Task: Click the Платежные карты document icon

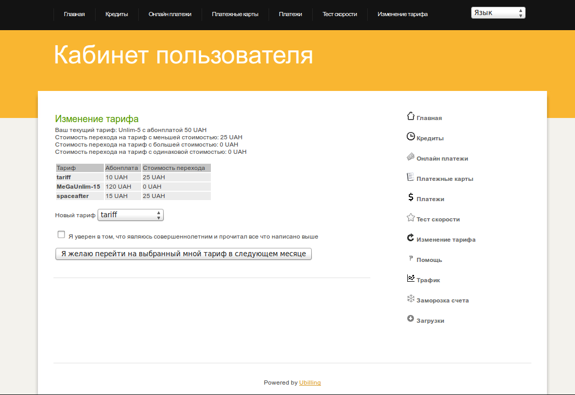Action: click(410, 177)
